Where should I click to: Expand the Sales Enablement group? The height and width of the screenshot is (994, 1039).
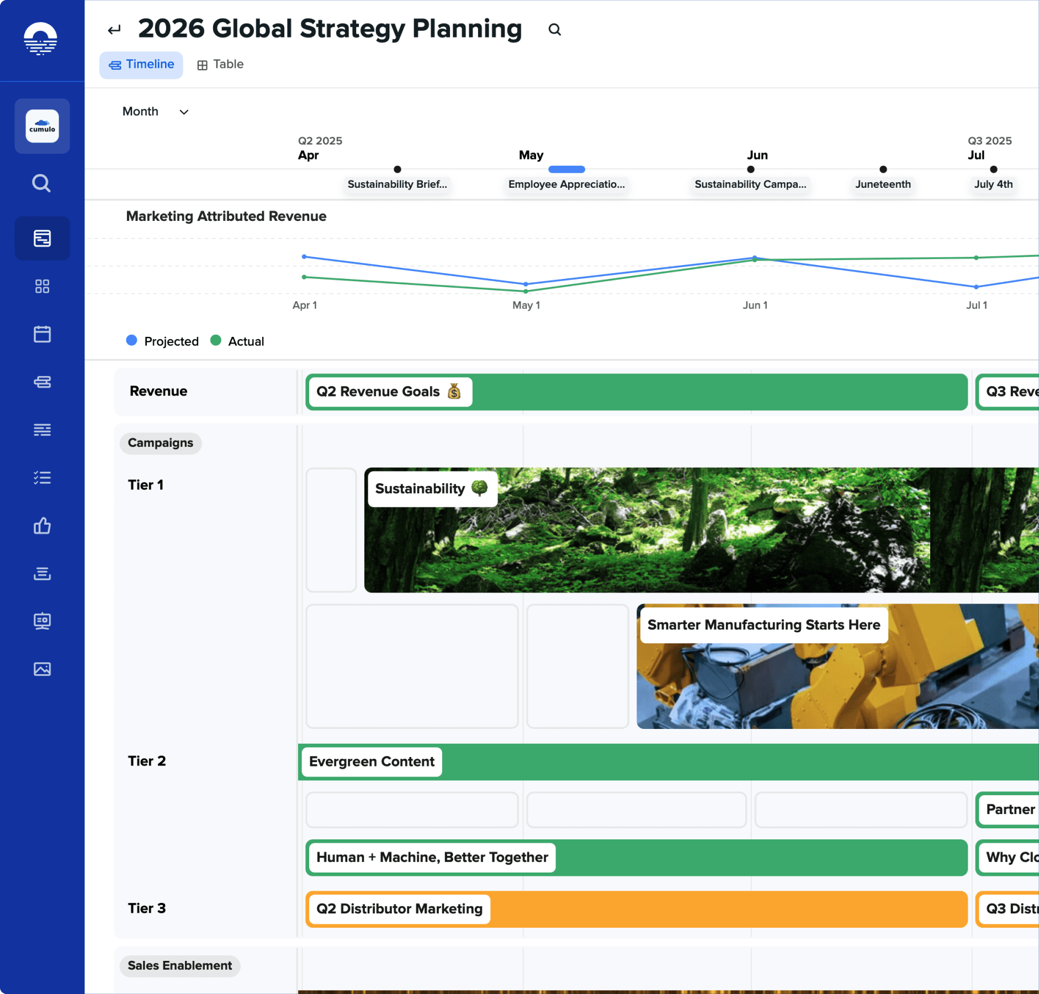coord(179,966)
